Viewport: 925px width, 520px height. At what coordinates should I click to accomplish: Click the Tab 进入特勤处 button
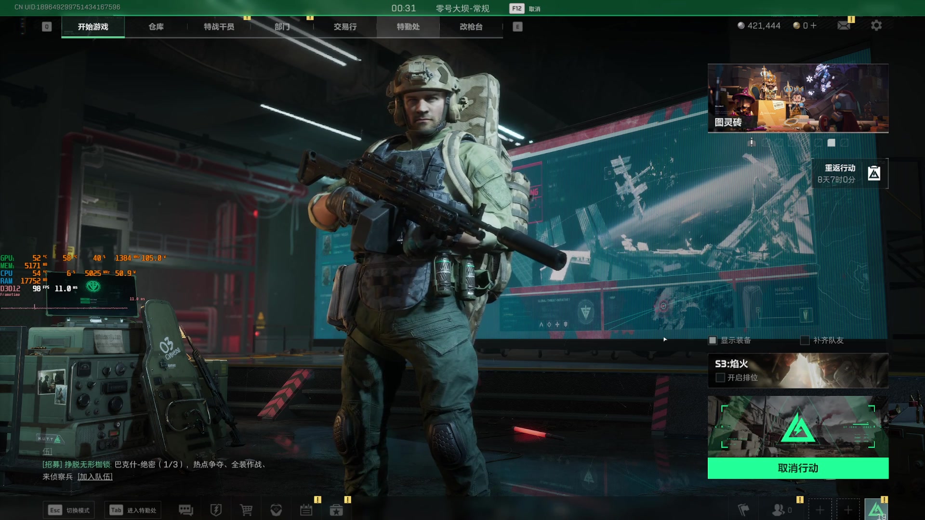pyautogui.click(x=132, y=510)
